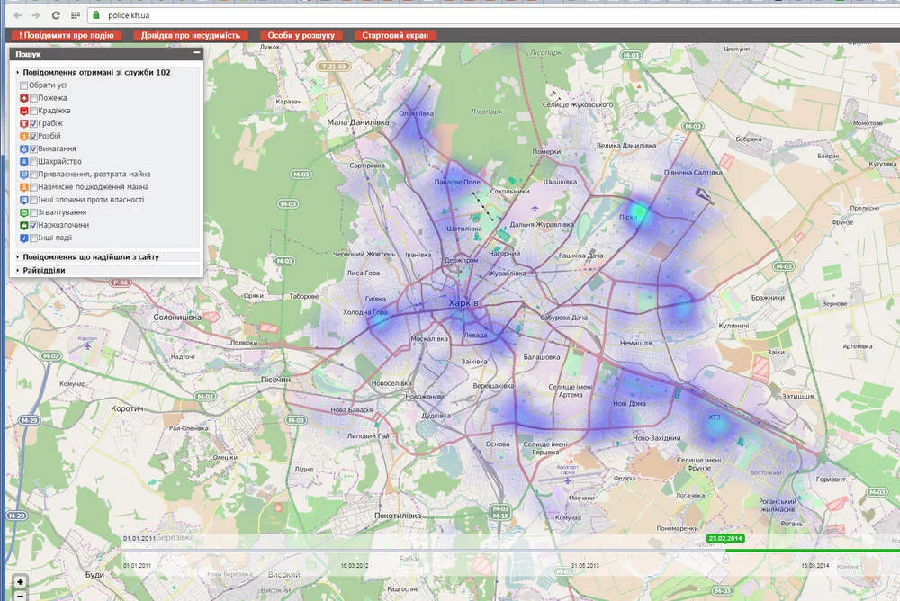This screenshot has width=900, height=601.
Task: Zoom in on the map with plus button
Action: click(20, 582)
